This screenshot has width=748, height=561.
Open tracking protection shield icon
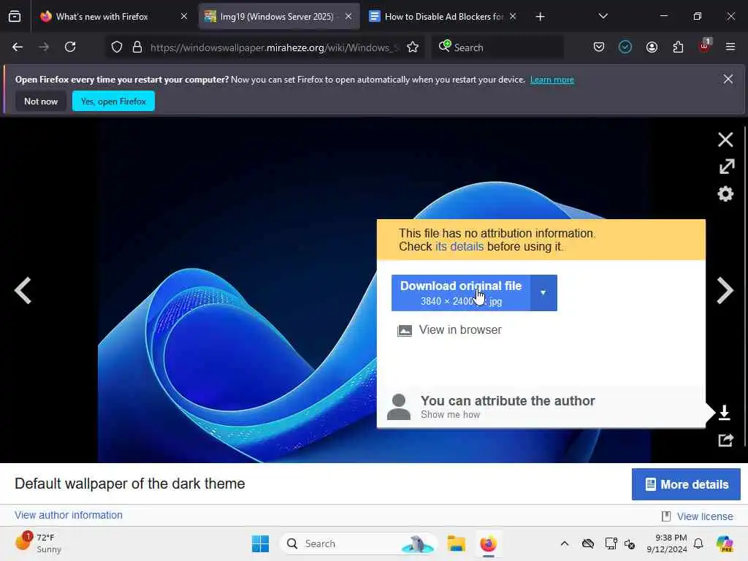tap(117, 47)
